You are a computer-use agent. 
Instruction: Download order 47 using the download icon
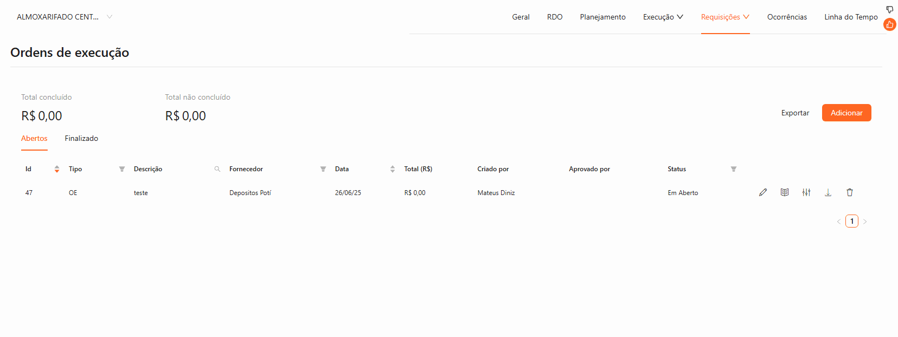[x=828, y=192]
